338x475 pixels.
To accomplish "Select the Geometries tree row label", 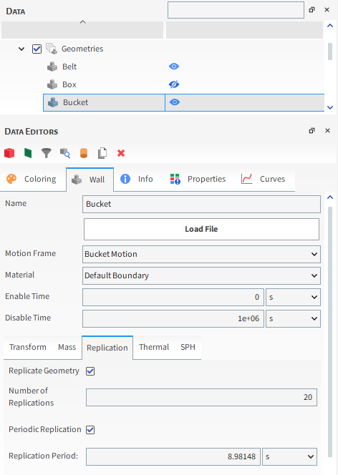I will pos(82,49).
